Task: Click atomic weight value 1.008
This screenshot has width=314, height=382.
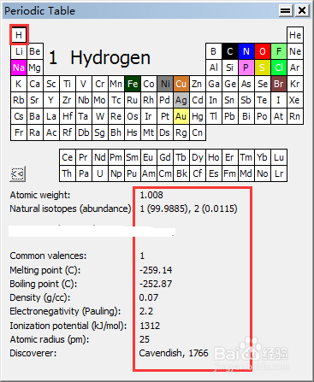Action: coord(151,195)
